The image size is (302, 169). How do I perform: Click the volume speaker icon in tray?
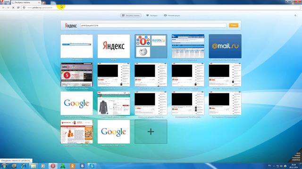tap(281, 166)
